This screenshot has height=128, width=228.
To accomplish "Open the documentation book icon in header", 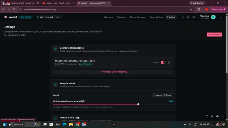I will [x=183, y=17].
